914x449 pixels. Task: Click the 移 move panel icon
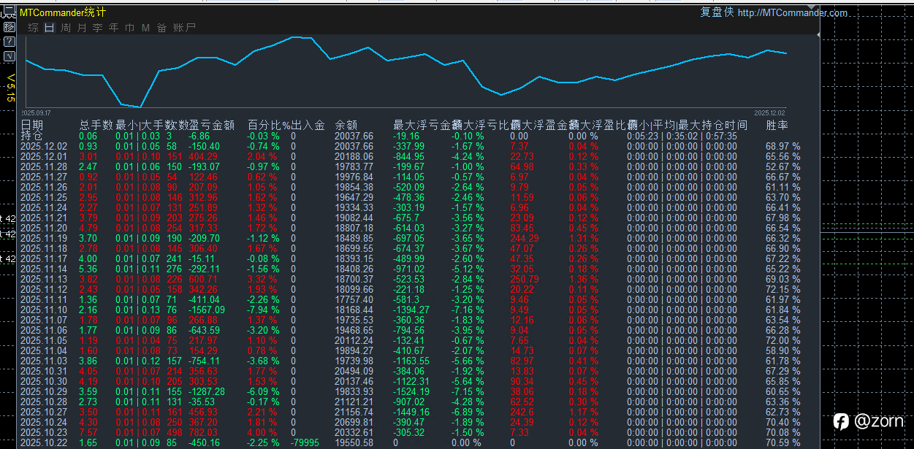coord(9,27)
